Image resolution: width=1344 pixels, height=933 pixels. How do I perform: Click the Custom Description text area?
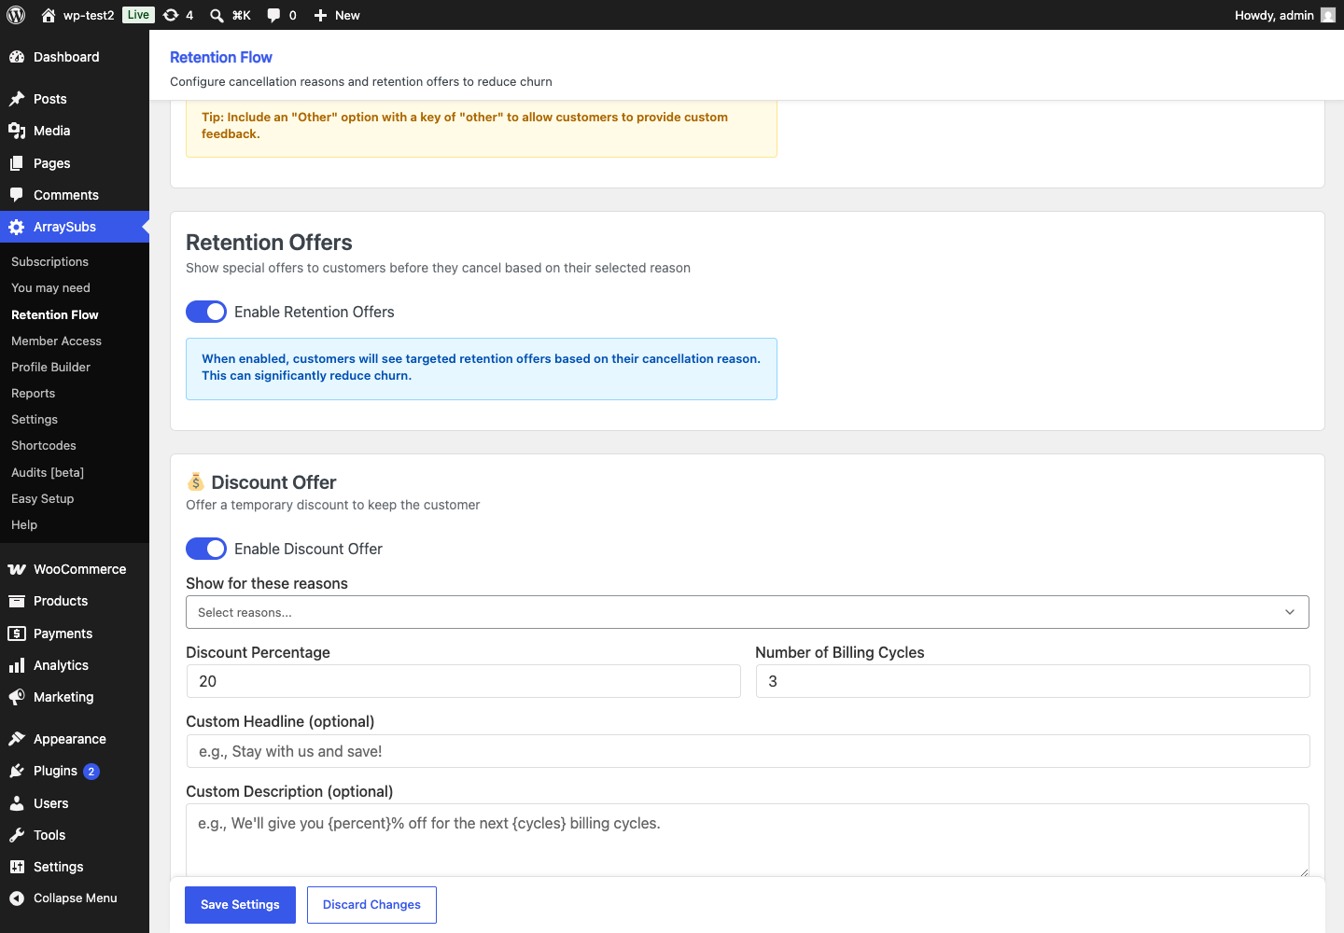pos(748,840)
